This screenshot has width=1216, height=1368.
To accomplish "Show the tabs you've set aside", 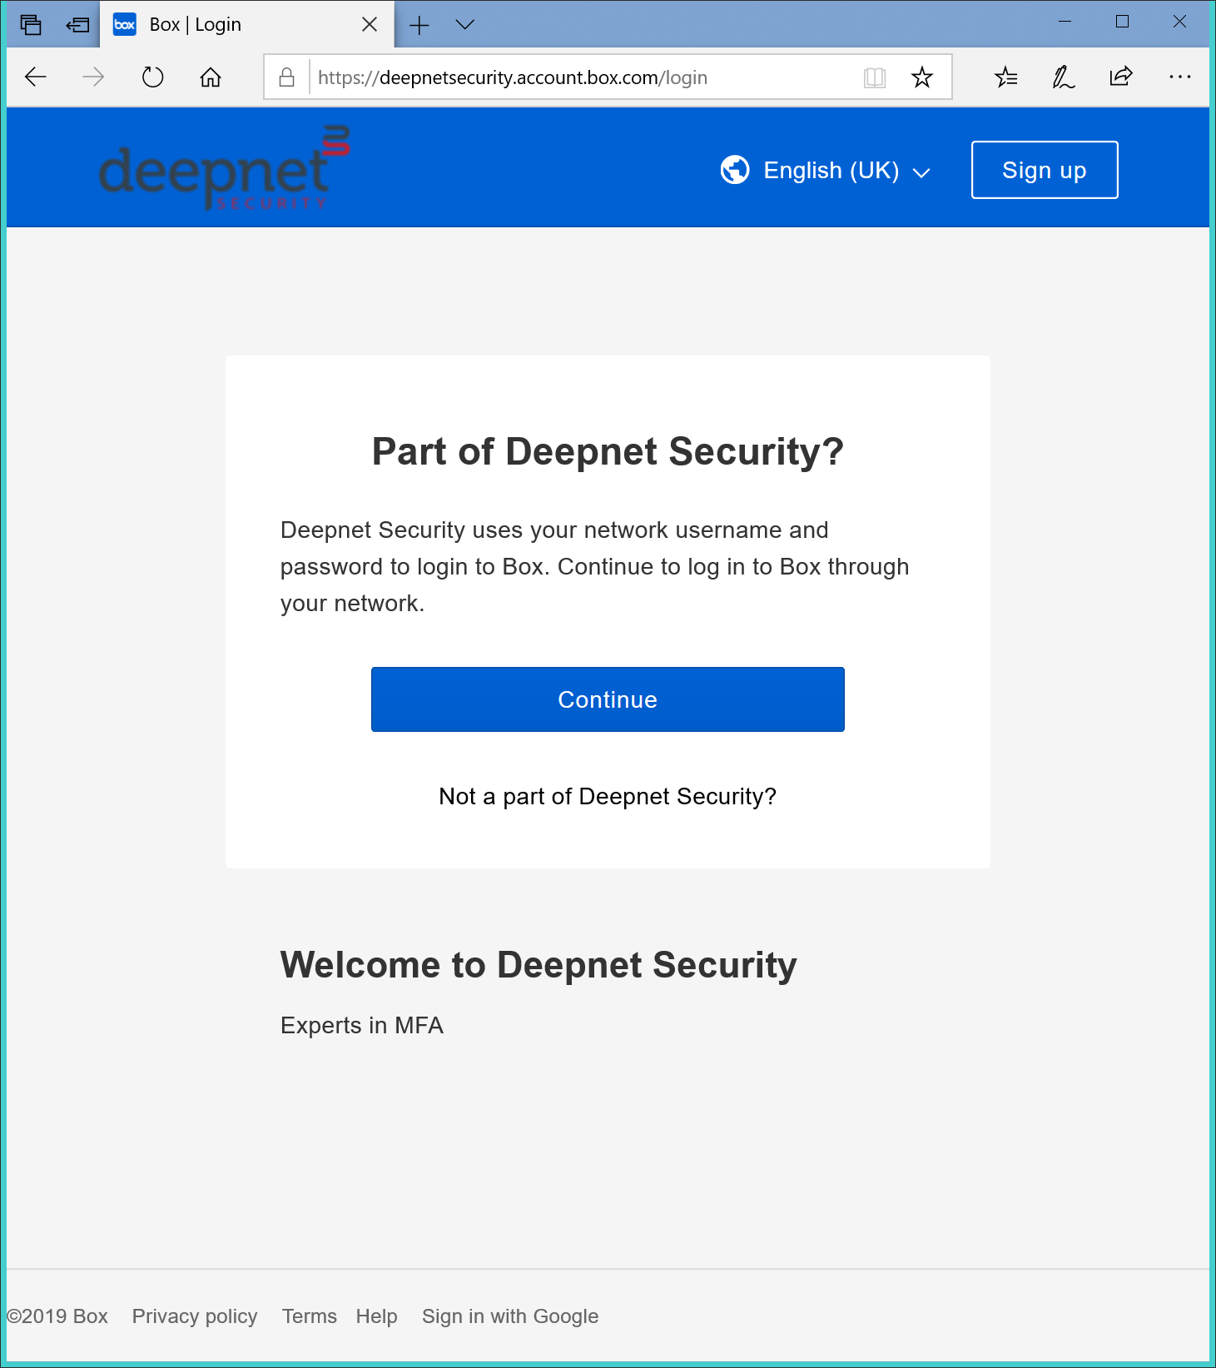I will [31, 25].
